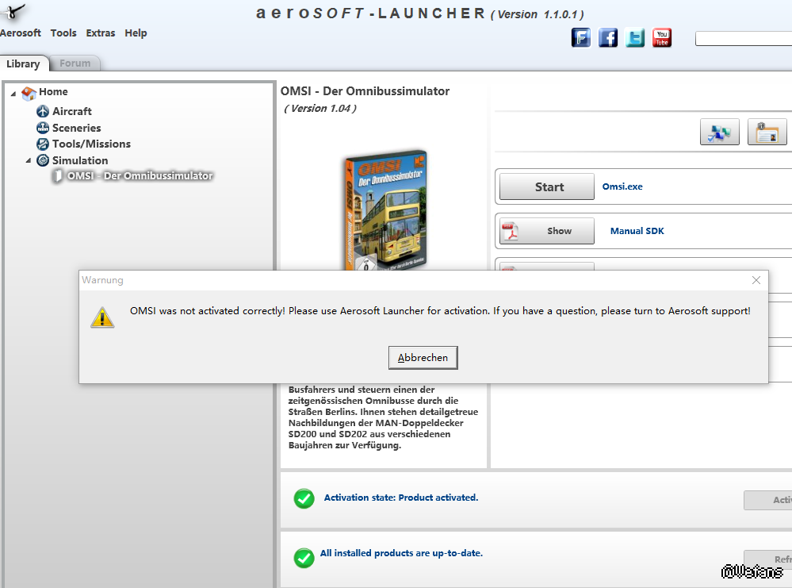Click the OMSI product box icon in tree

(58, 176)
